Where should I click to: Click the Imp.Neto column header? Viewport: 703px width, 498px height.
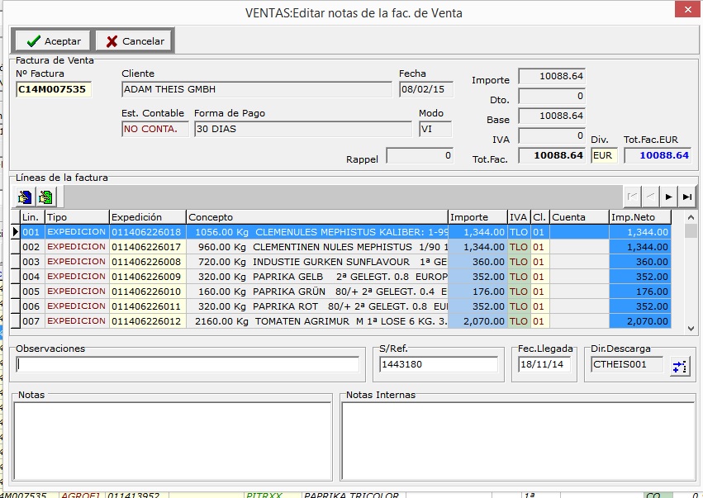click(639, 217)
